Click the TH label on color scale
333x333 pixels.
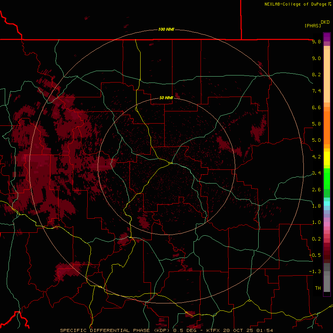pyautogui.click(x=318, y=288)
